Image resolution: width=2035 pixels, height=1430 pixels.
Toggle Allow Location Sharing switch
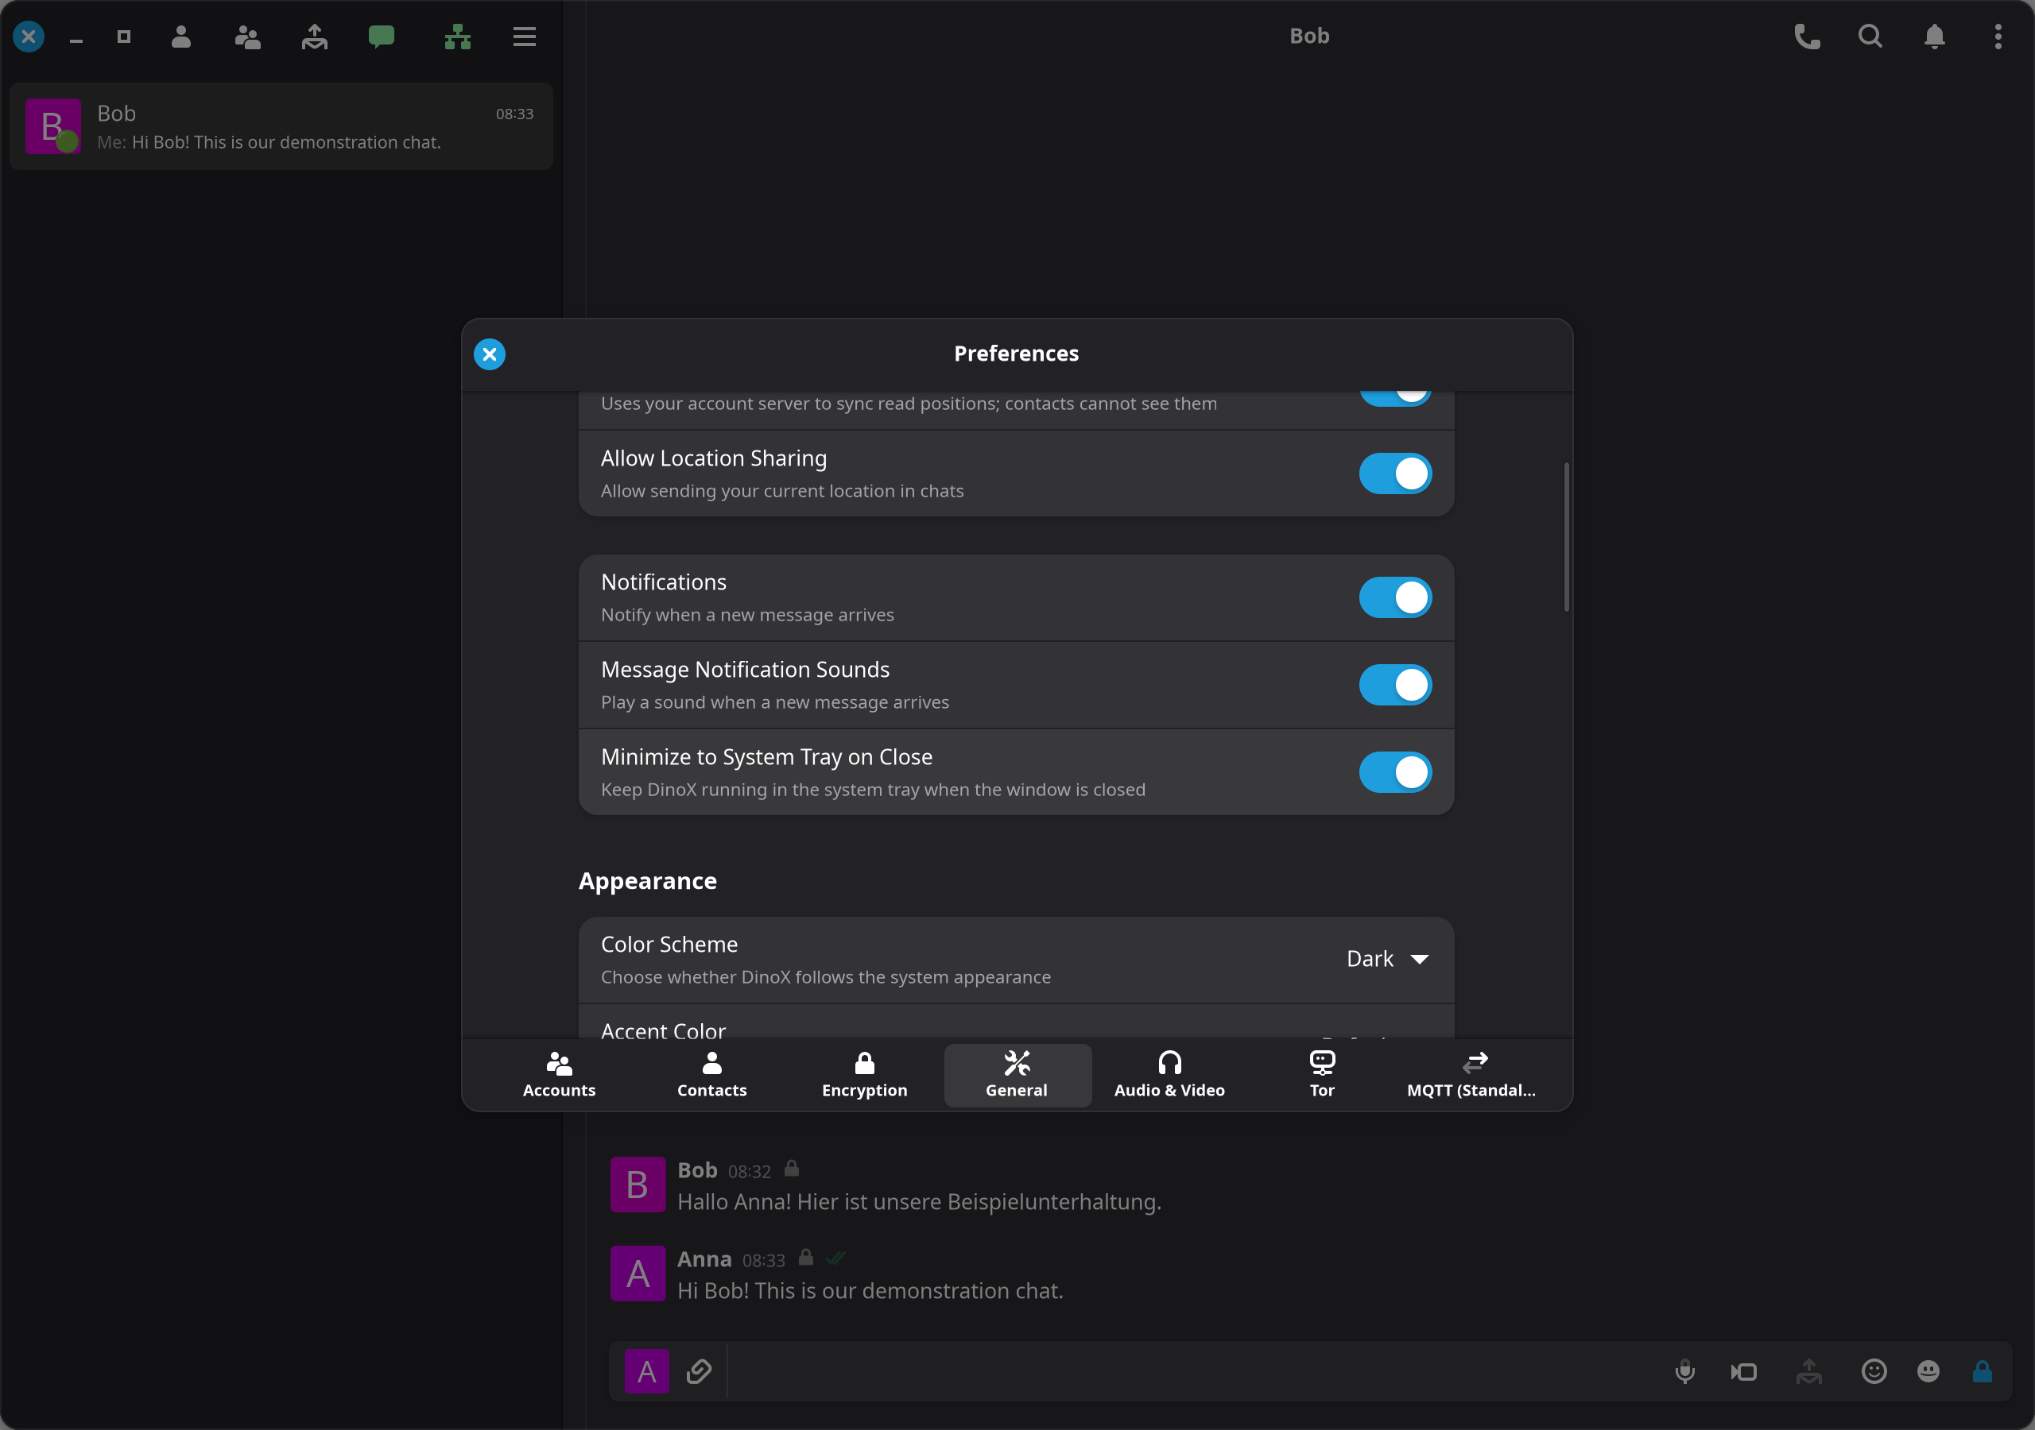tap(1395, 474)
